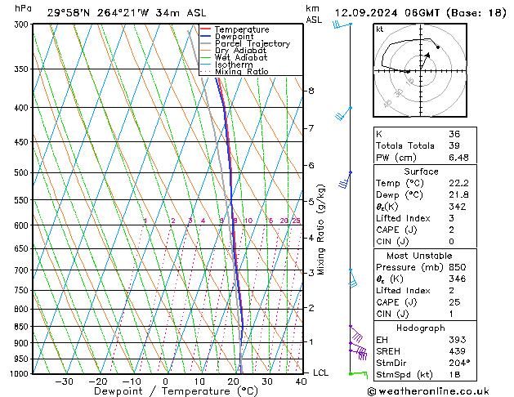Click the 'Isotherm' legend label

click(x=234, y=65)
